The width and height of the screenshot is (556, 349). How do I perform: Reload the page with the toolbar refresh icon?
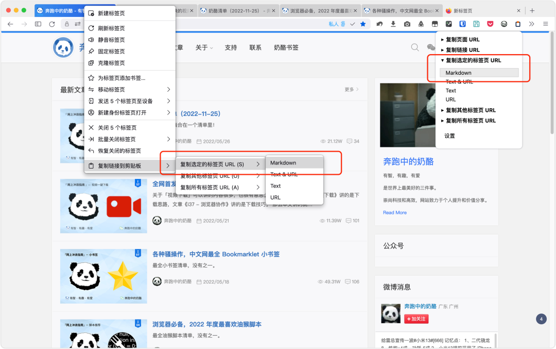52,24
